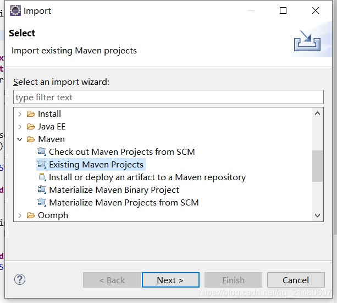
Task: Expand the Oomph category
Action: [20, 215]
